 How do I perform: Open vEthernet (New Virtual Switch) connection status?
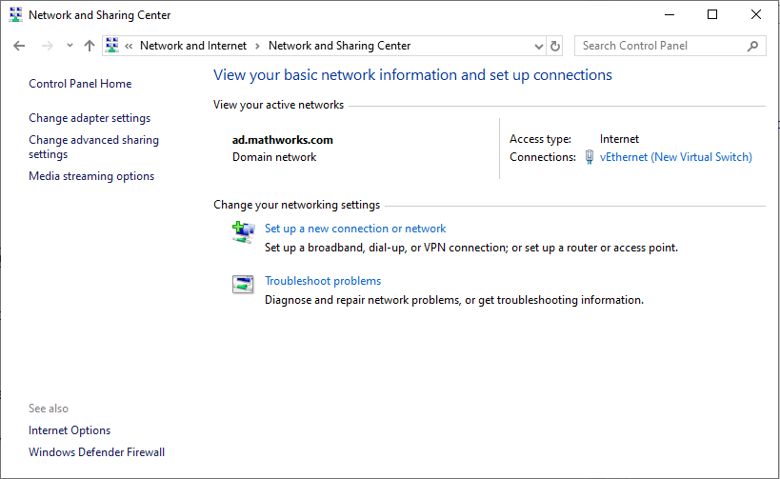[675, 157]
